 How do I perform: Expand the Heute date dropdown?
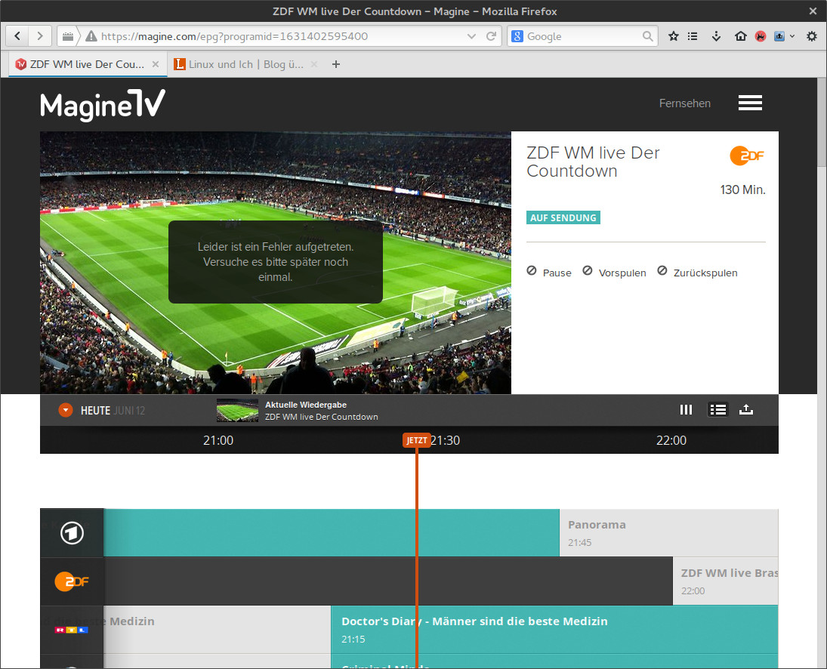(66, 411)
